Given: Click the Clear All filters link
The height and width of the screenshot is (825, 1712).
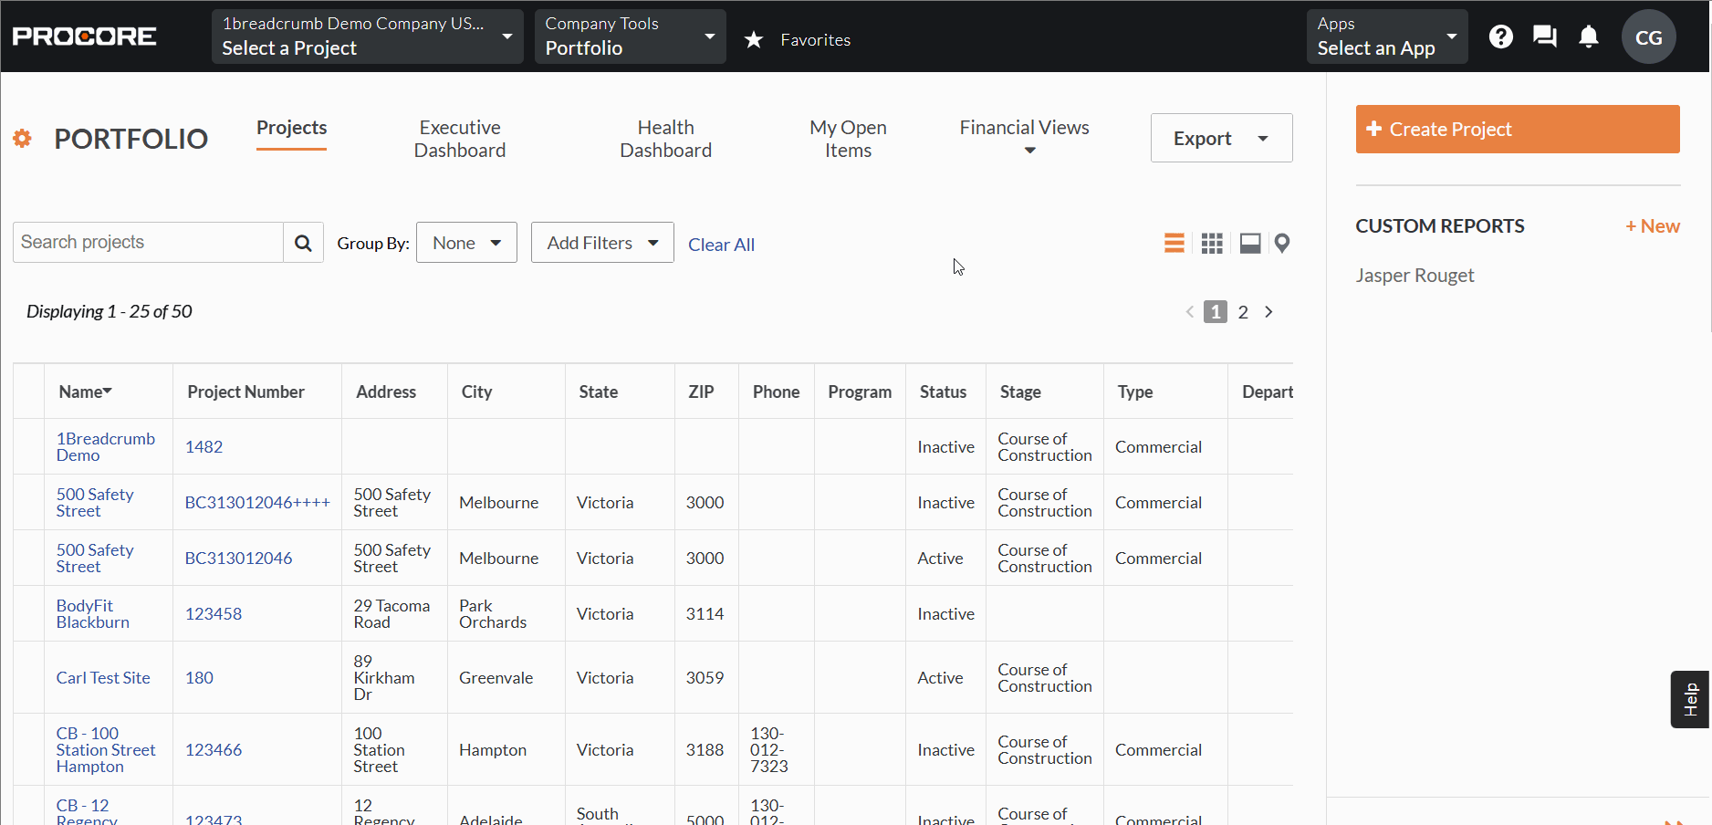Looking at the screenshot, I should coord(721,244).
